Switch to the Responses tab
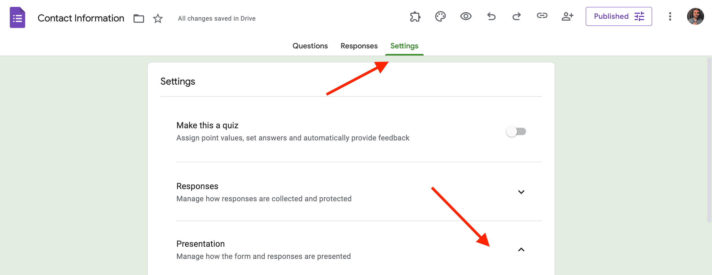 tap(359, 46)
